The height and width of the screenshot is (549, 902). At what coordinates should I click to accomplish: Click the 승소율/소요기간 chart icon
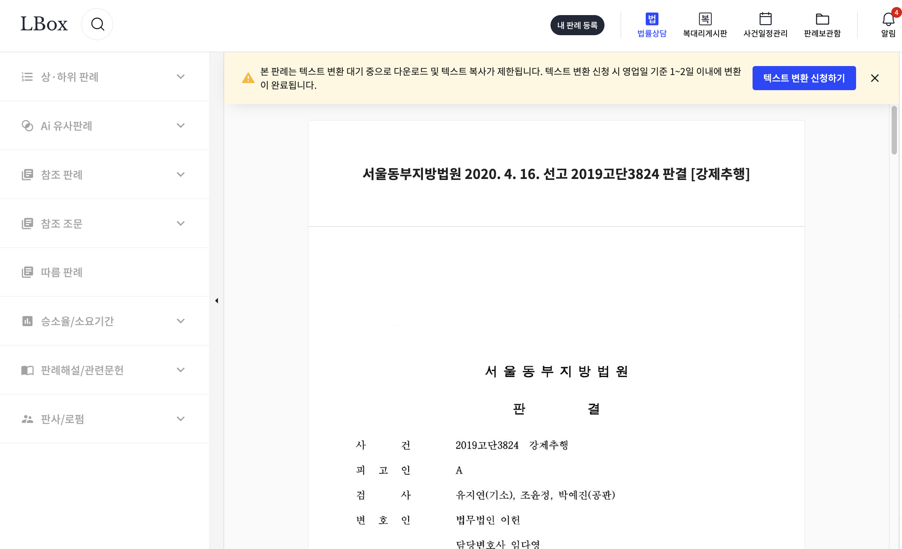(27, 321)
